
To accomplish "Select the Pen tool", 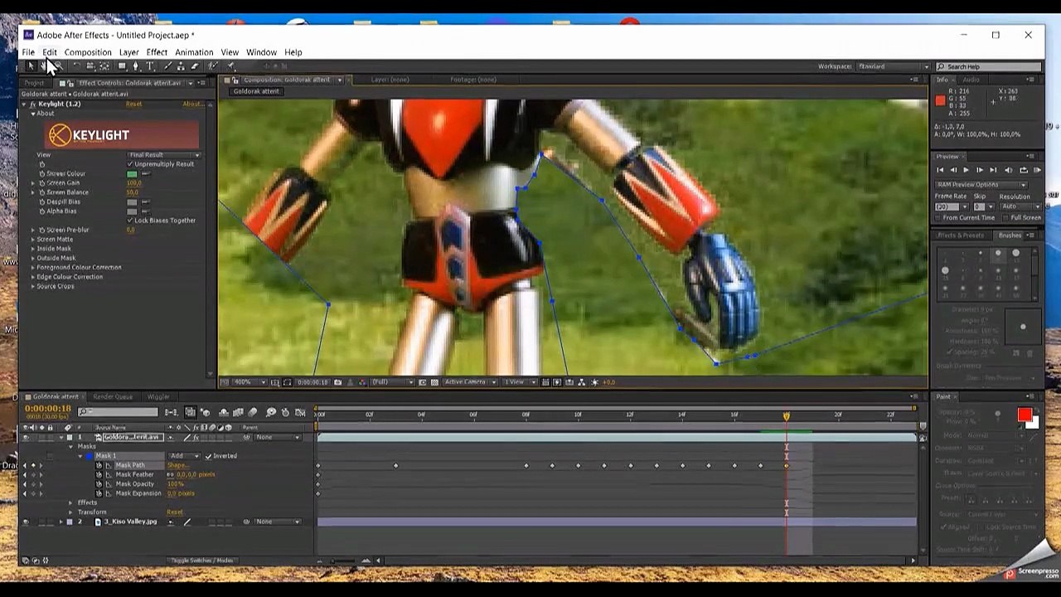I will pos(136,66).
